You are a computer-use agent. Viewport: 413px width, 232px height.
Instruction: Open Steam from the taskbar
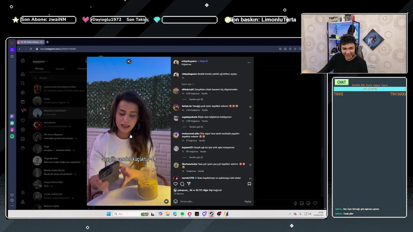[211, 214]
